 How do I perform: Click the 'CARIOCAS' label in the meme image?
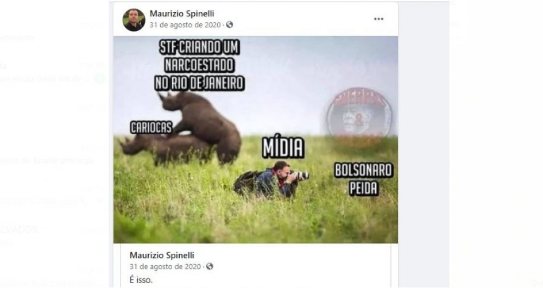(151, 127)
